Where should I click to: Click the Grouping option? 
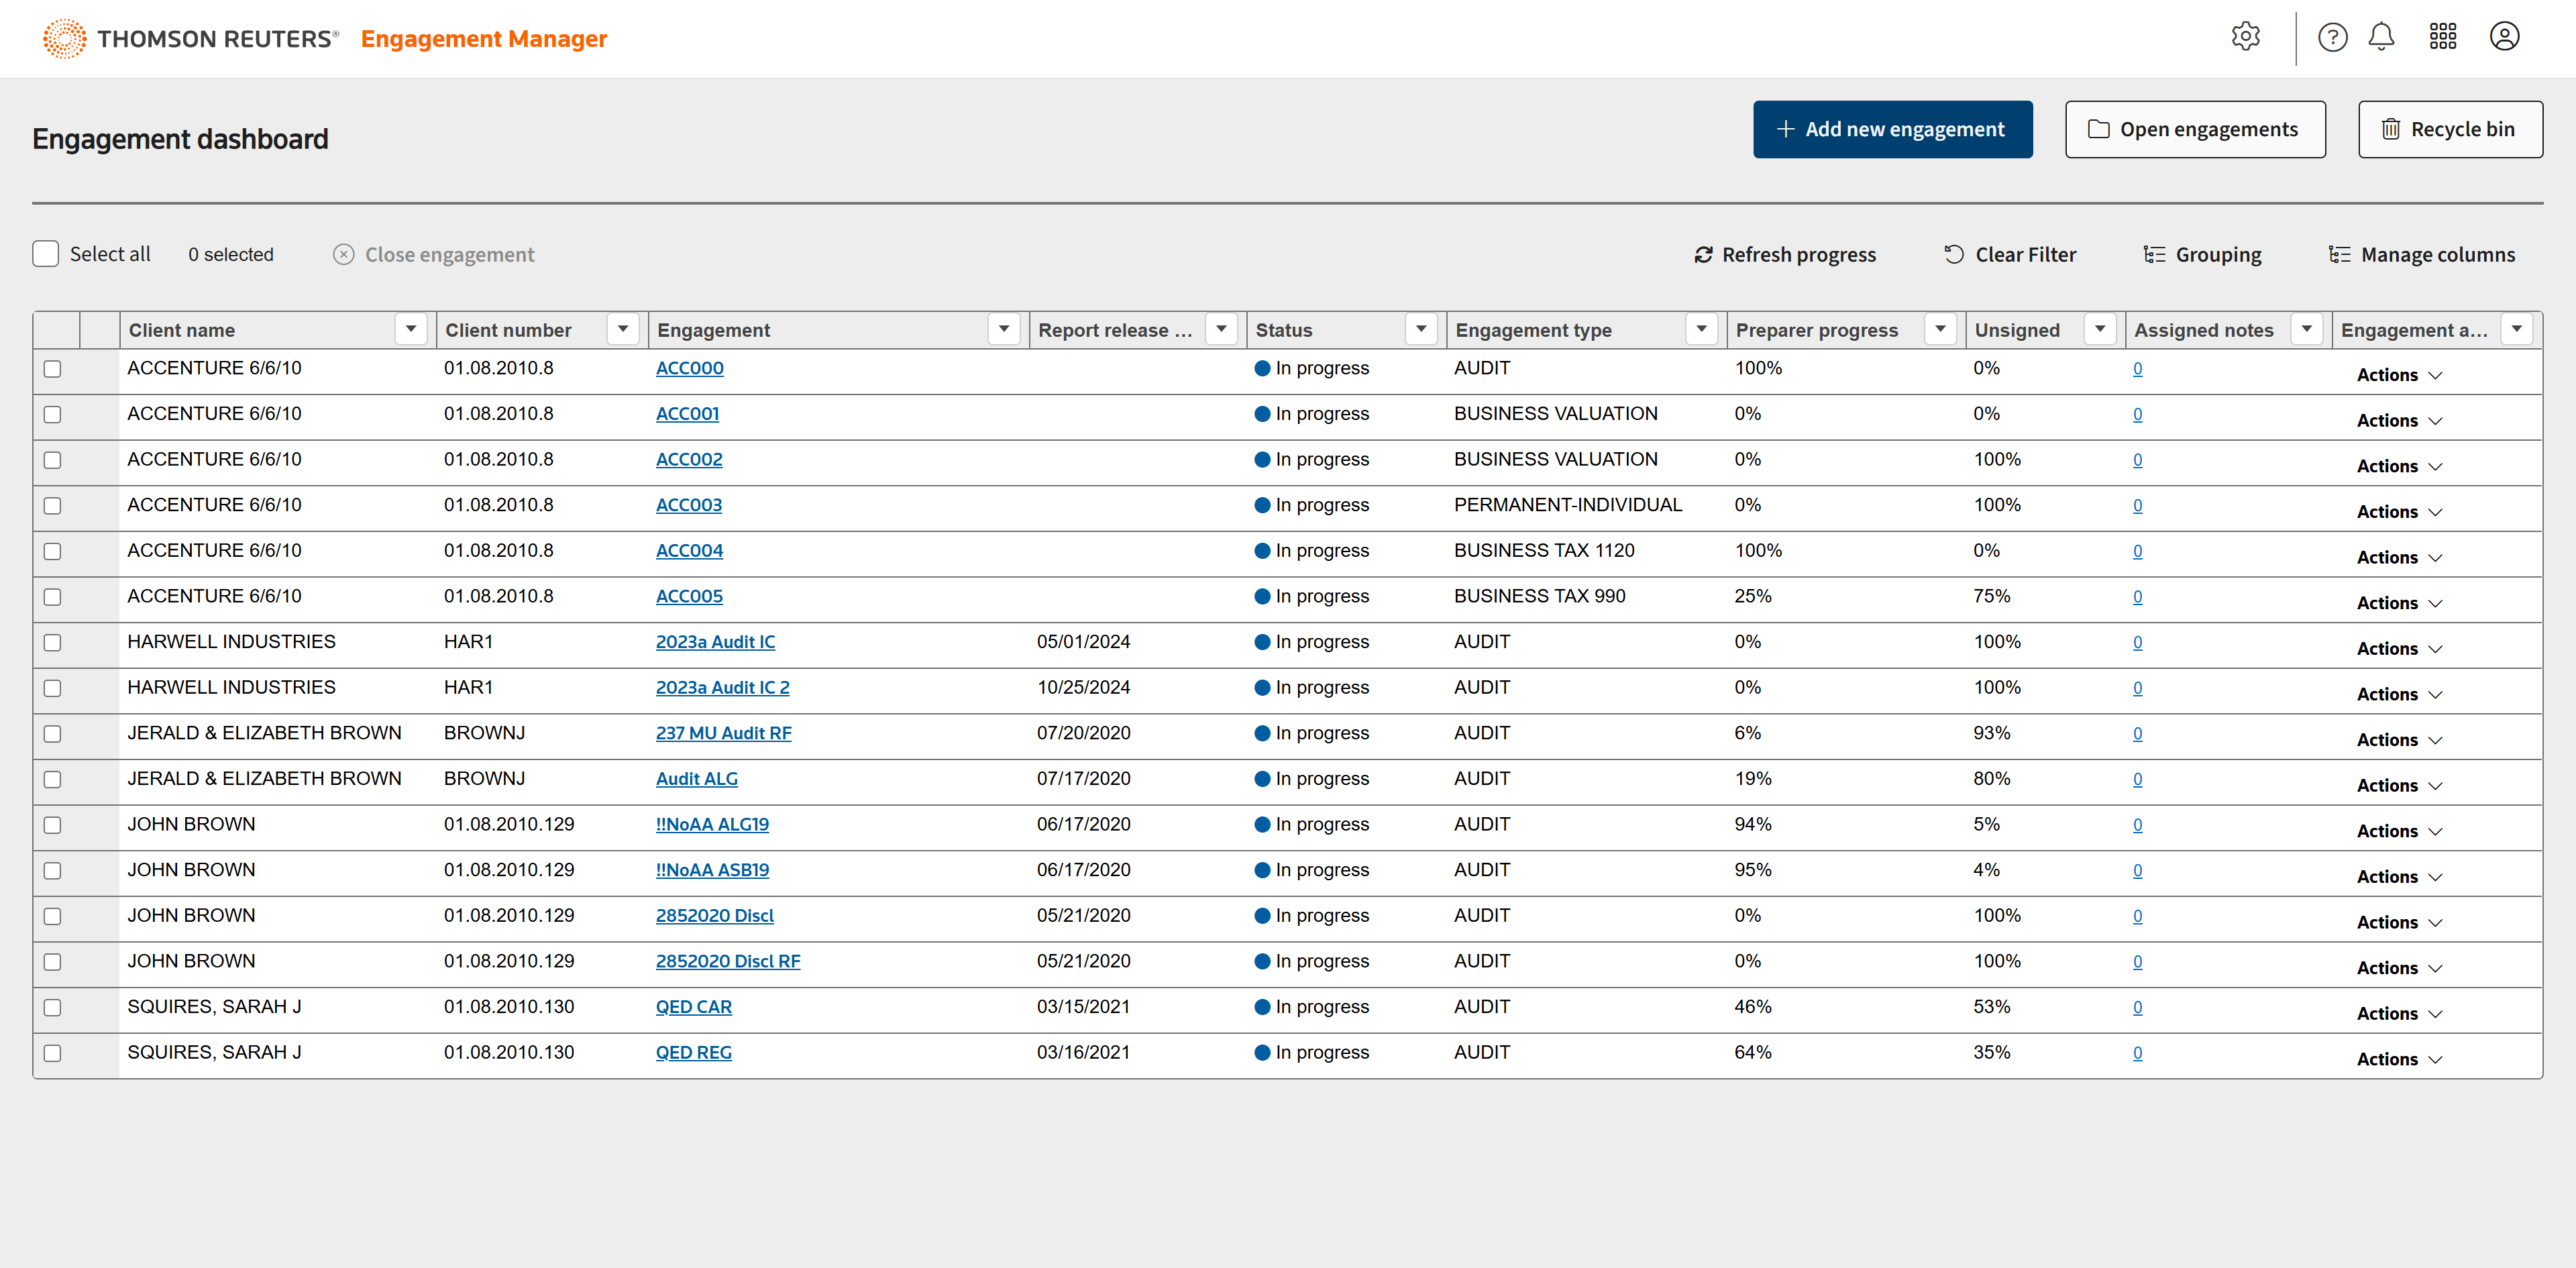point(2202,255)
